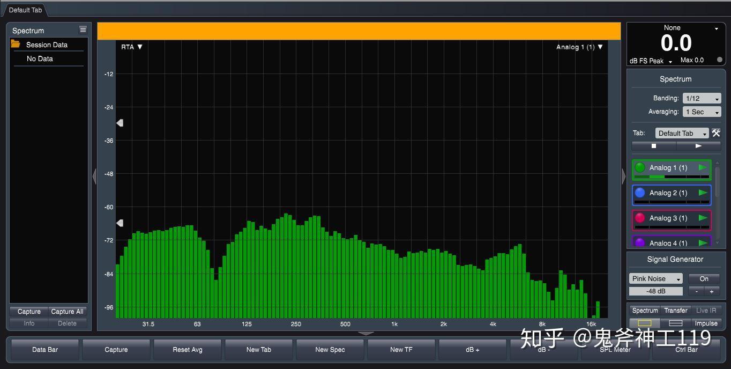Click Capture in the bottom bar
This screenshot has width=731, height=369.
116,350
